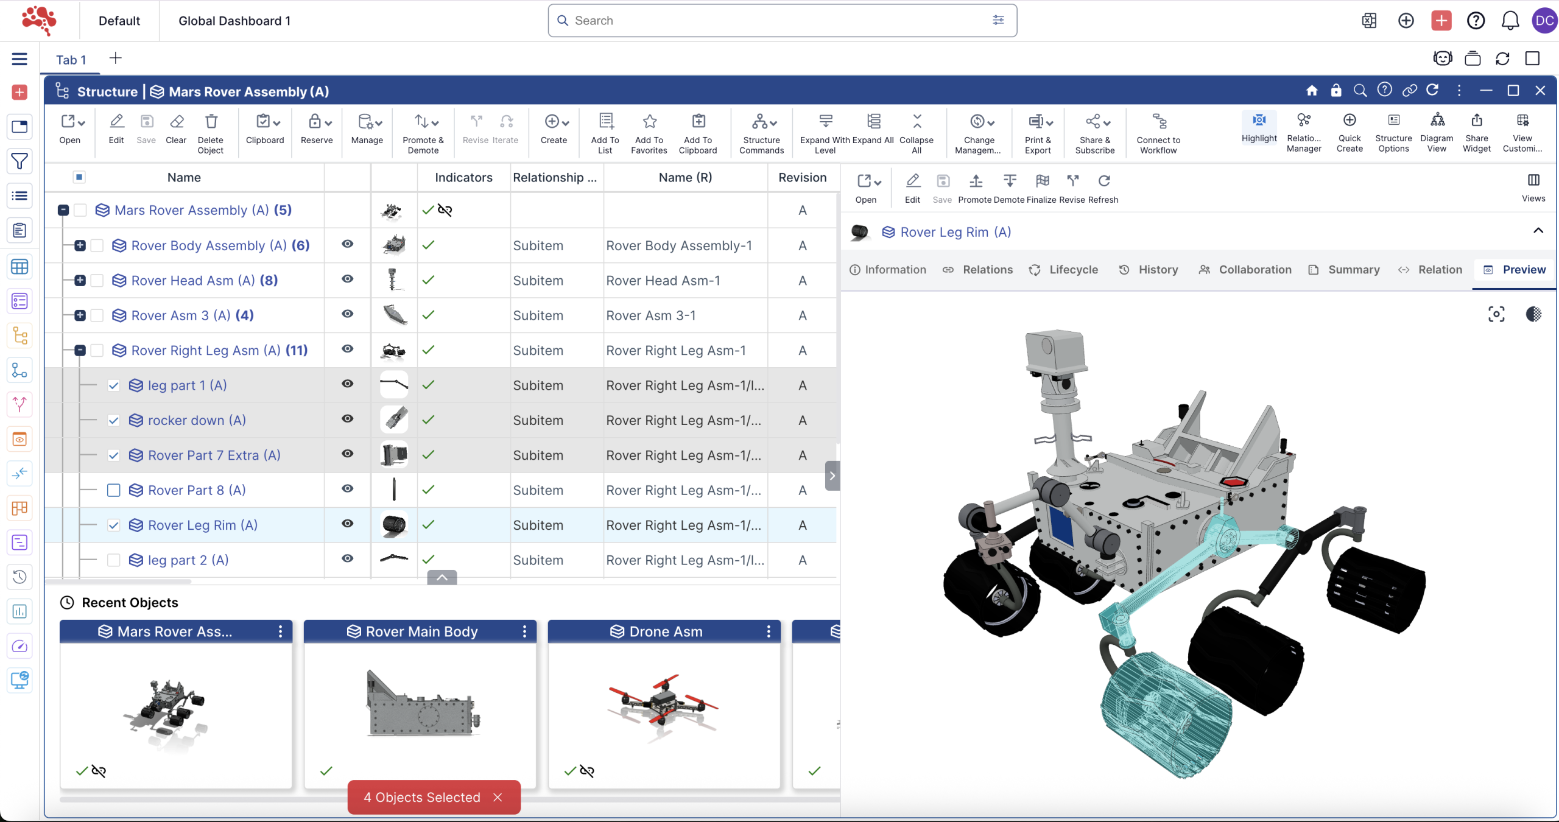1559x822 pixels.
Task: Click fit-to-view icon in 3D preview
Action: pyautogui.click(x=1496, y=314)
